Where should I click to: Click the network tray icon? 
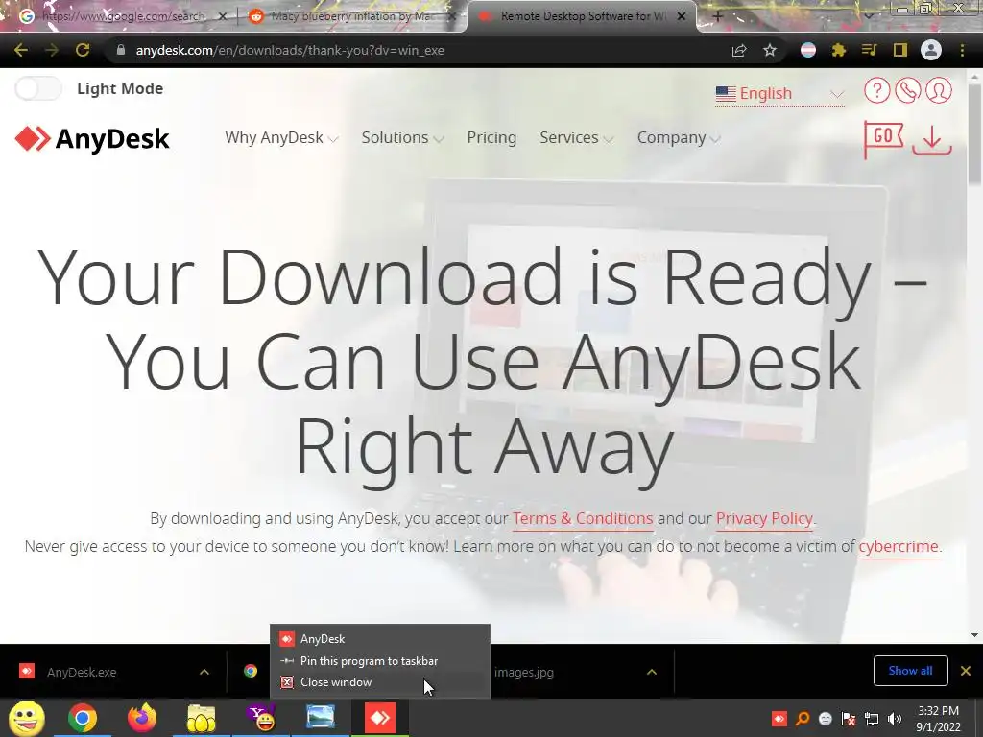click(x=872, y=718)
